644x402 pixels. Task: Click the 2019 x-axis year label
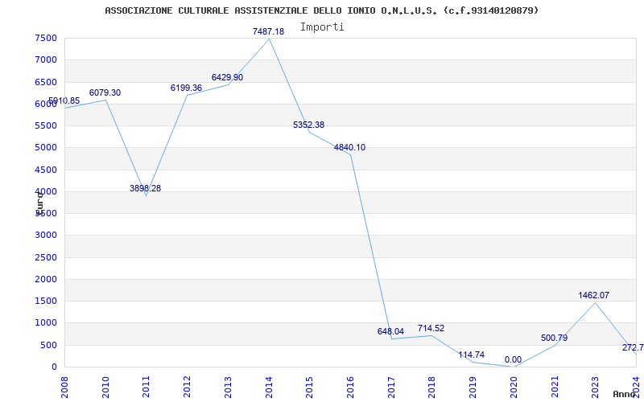[x=473, y=387]
